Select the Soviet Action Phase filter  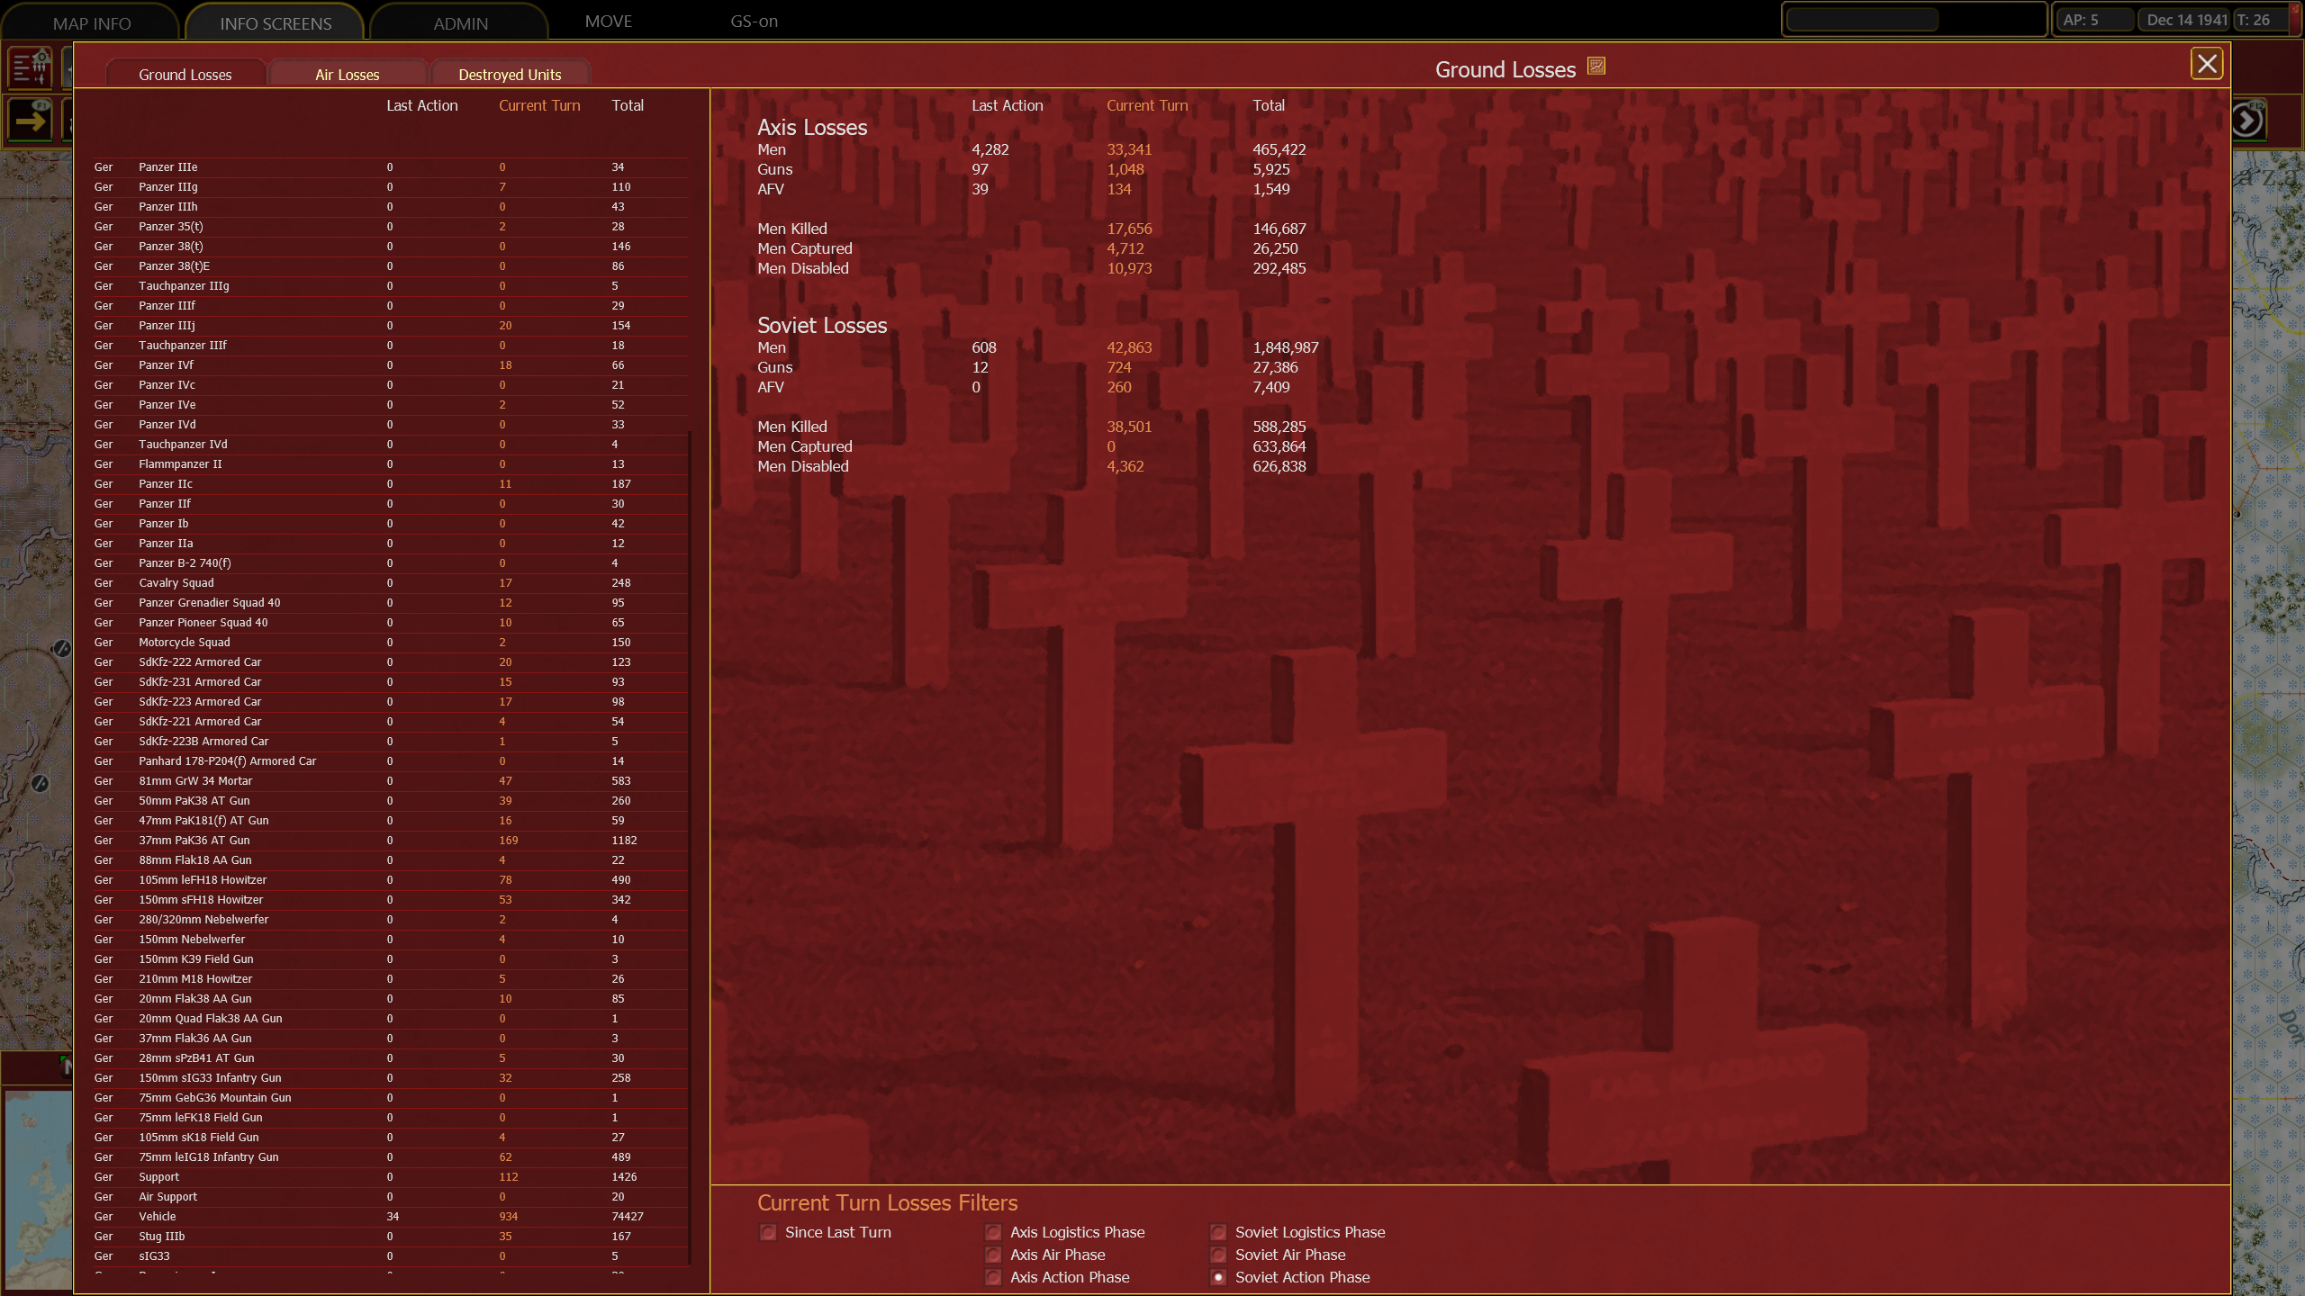1218,1277
